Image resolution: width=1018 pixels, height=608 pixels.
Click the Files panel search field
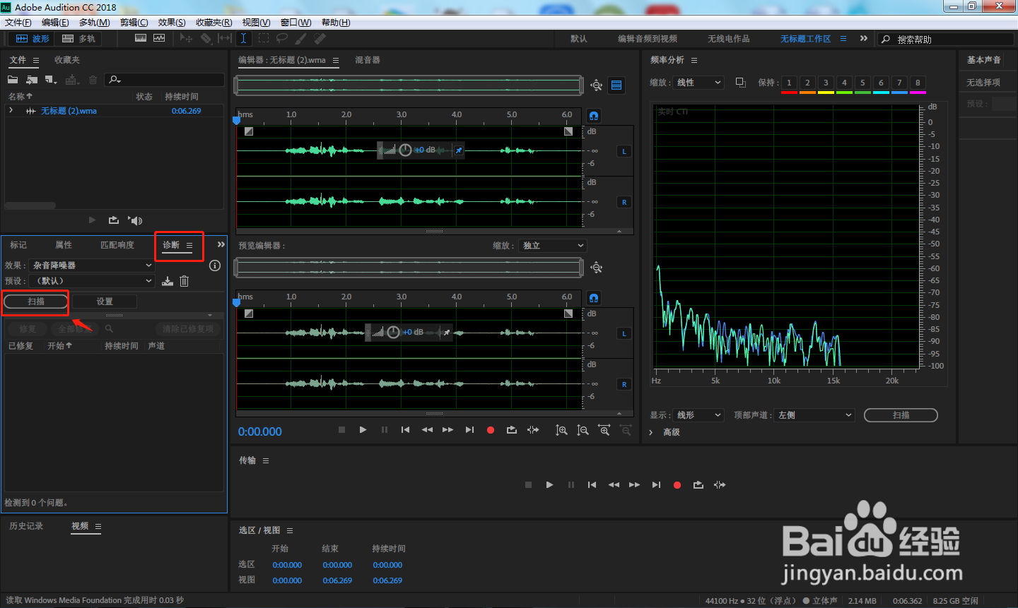click(x=165, y=80)
